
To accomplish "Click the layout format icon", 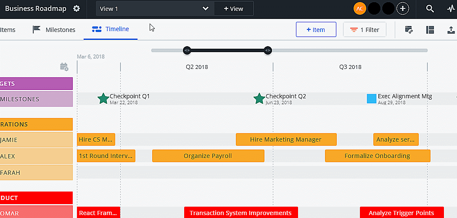I will (x=430, y=30).
